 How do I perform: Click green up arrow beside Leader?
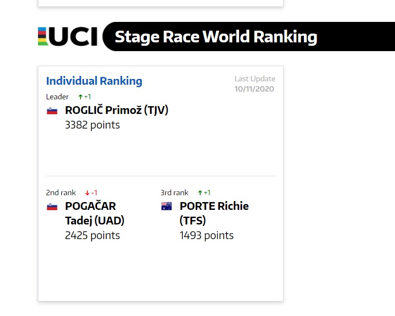[80, 97]
